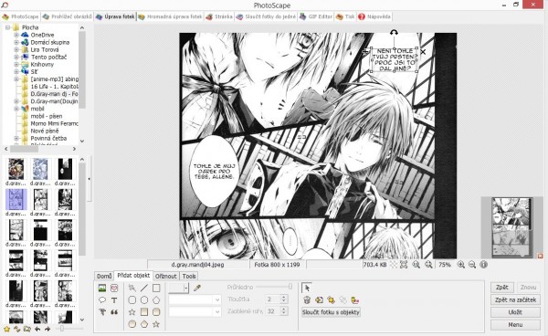Expand the Povinná četba folder node
Screen dimensions: 548x336
pos(16,138)
